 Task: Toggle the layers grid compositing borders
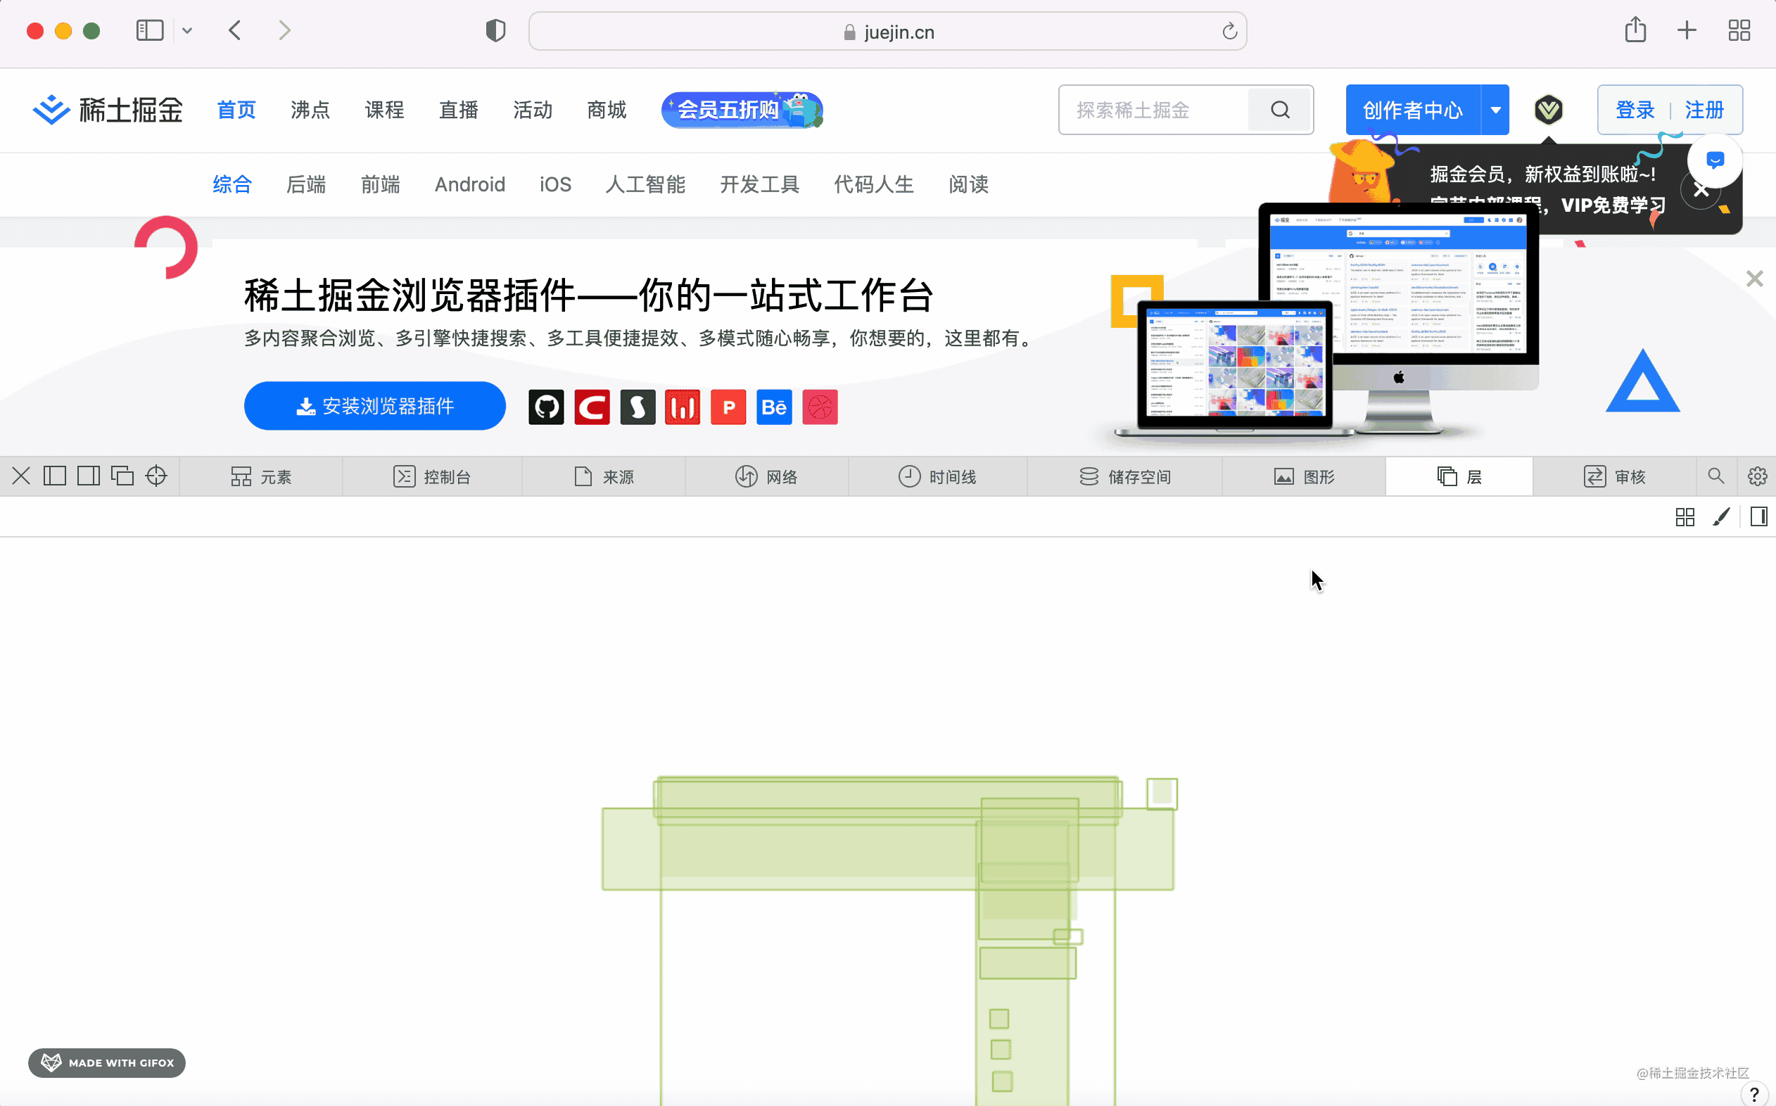pos(1685,517)
